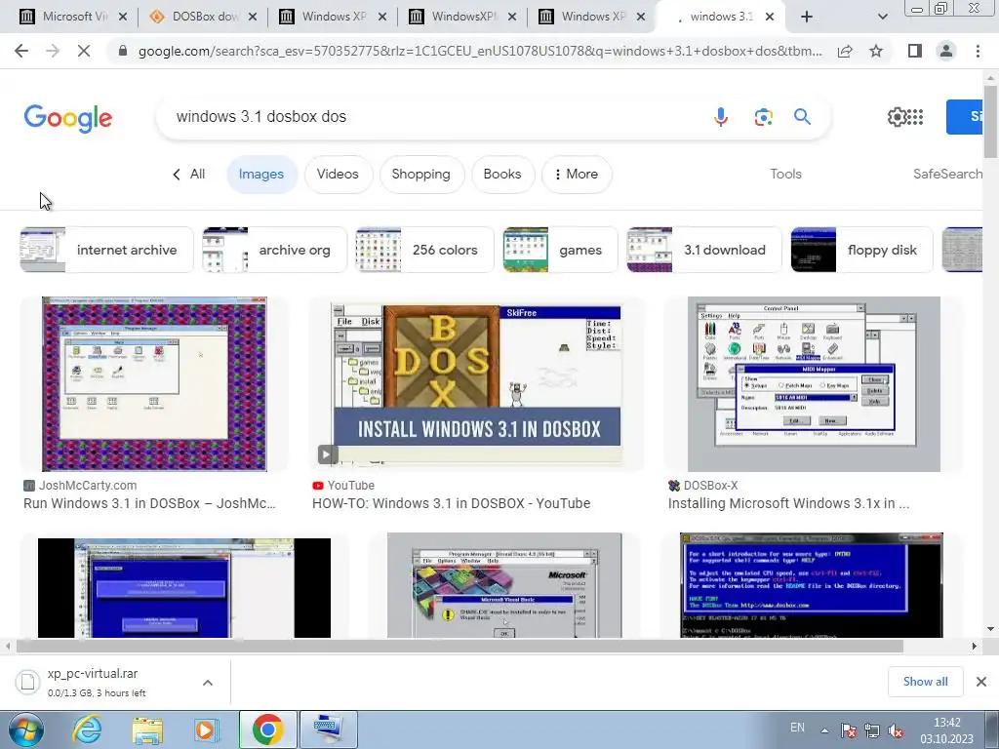Open Windows Explorer folder in taskbar

[147, 729]
